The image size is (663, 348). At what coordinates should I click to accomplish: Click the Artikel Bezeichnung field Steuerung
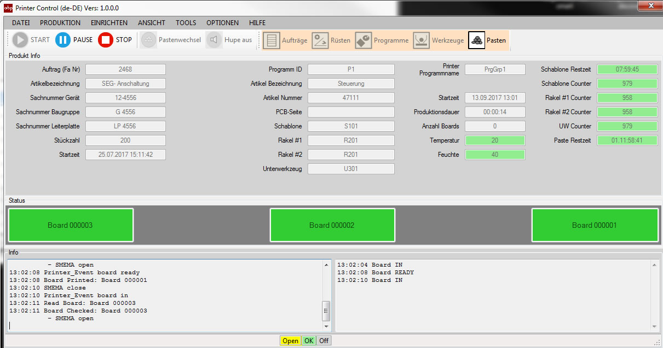coord(351,84)
